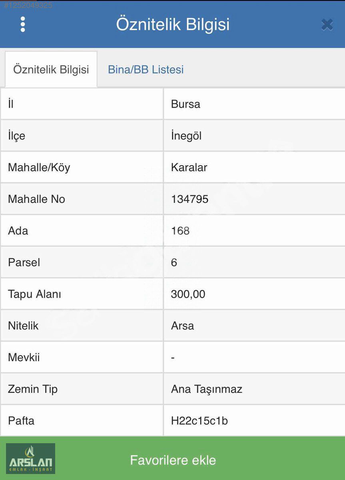This screenshot has width=345, height=480.
Task: Select the Öznitelik Bilgisi tab
Action: click(51, 69)
